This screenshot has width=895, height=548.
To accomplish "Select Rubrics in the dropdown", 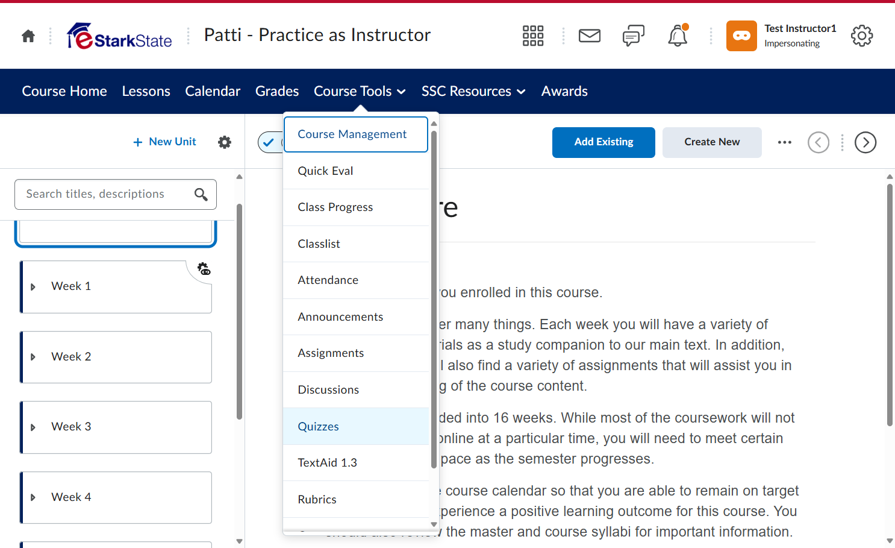I will coord(356,499).
